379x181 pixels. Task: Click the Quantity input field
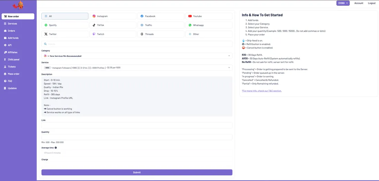click(x=137, y=137)
